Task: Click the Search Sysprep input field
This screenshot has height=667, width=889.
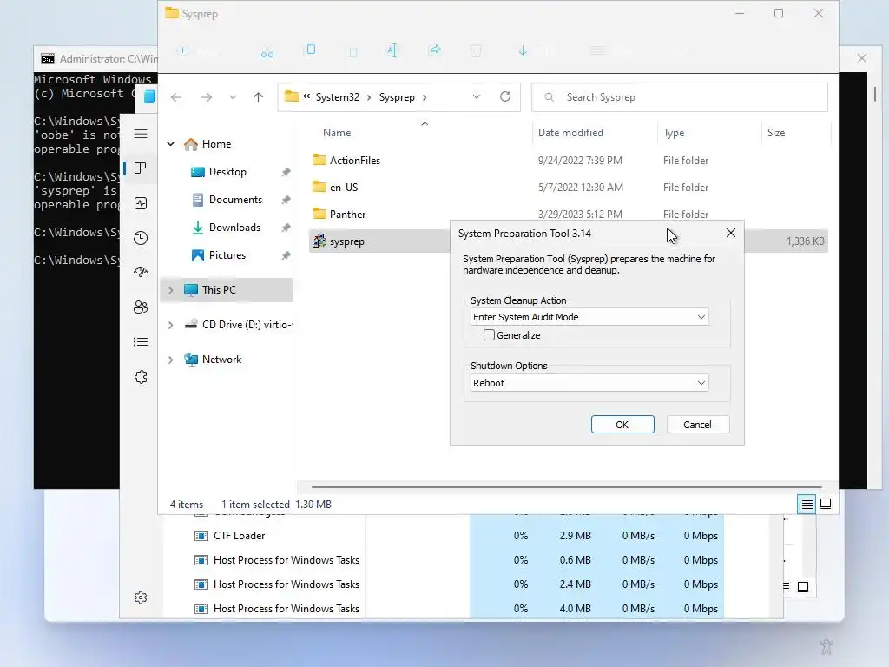Action: tap(679, 97)
